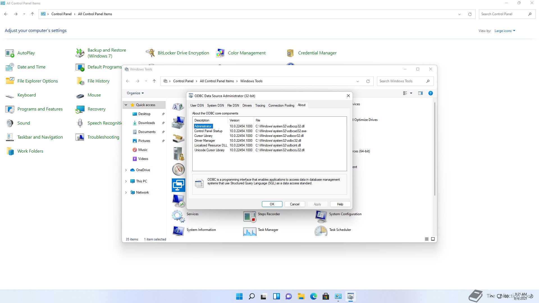The width and height of the screenshot is (539, 303).
Task: Open Microsoft Store from taskbar
Action: tap(326, 296)
